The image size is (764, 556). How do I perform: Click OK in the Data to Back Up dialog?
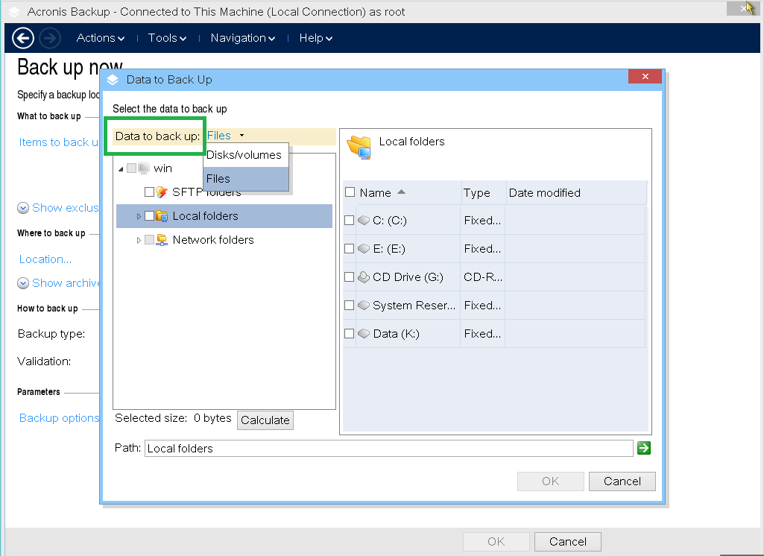point(551,481)
